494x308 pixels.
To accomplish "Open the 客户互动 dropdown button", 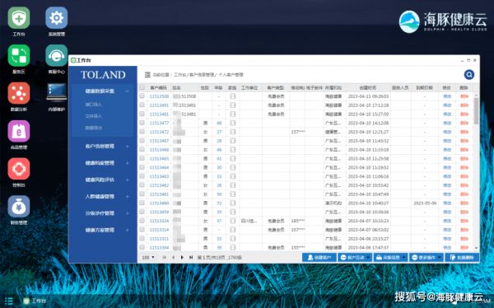I will [x=354, y=258].
